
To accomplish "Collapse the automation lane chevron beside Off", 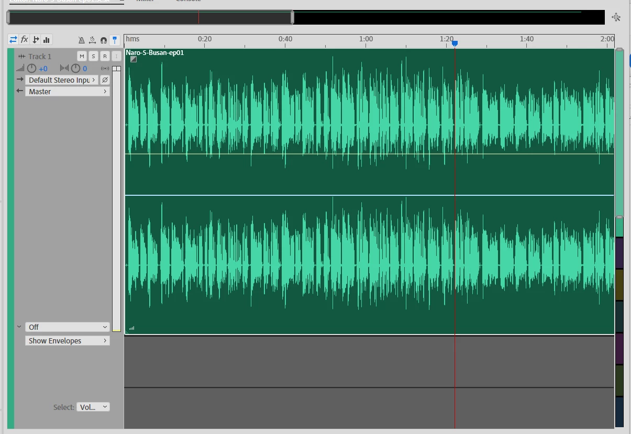I will point(19,327).
